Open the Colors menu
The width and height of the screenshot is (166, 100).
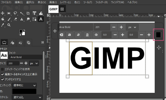(77, 2)
